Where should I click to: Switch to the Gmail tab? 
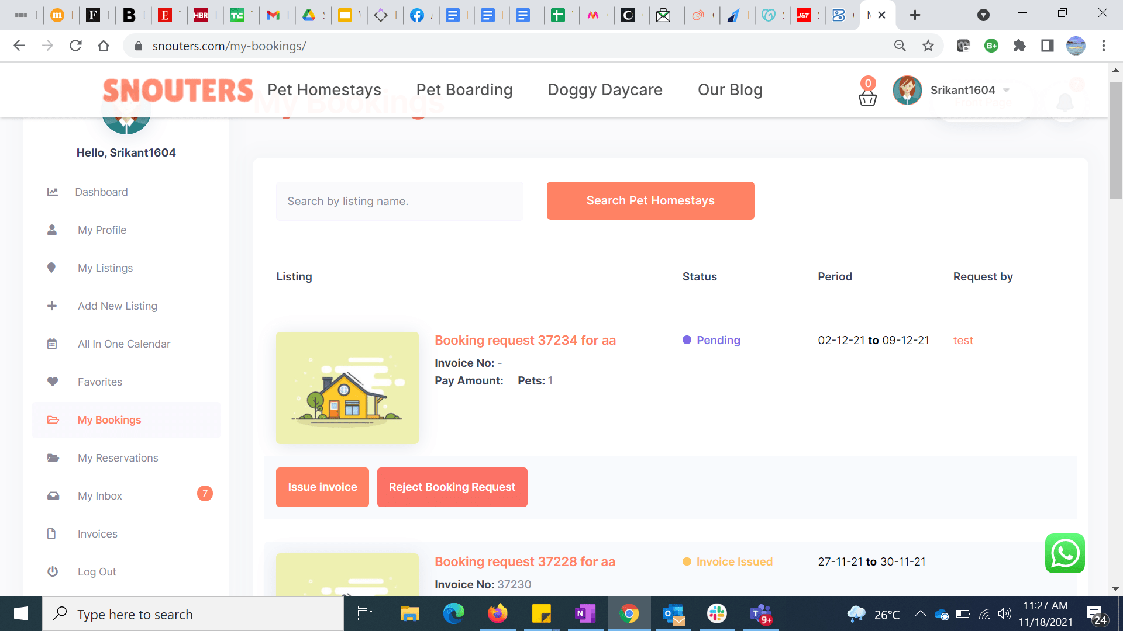point(273,15)
